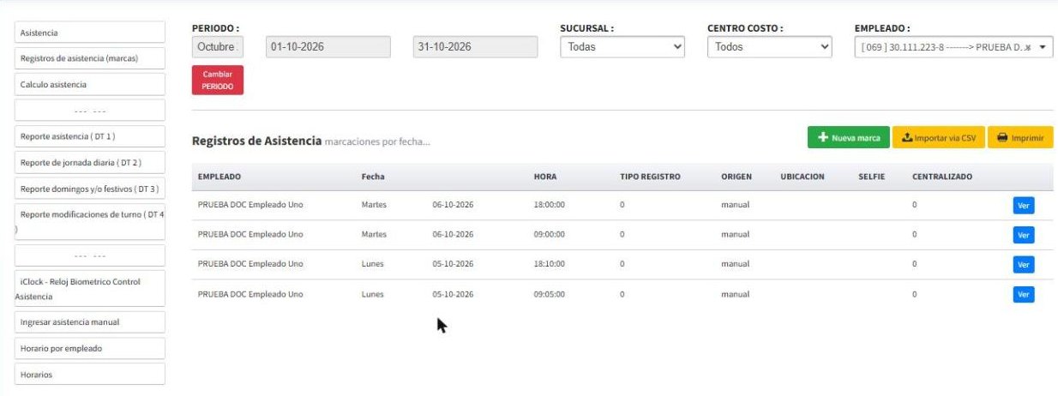The height and width of the screenshot is (396, 1058).
Task: Open the Empleado selector dropdown
Action: pyautogui.click(x=953, y=47)
